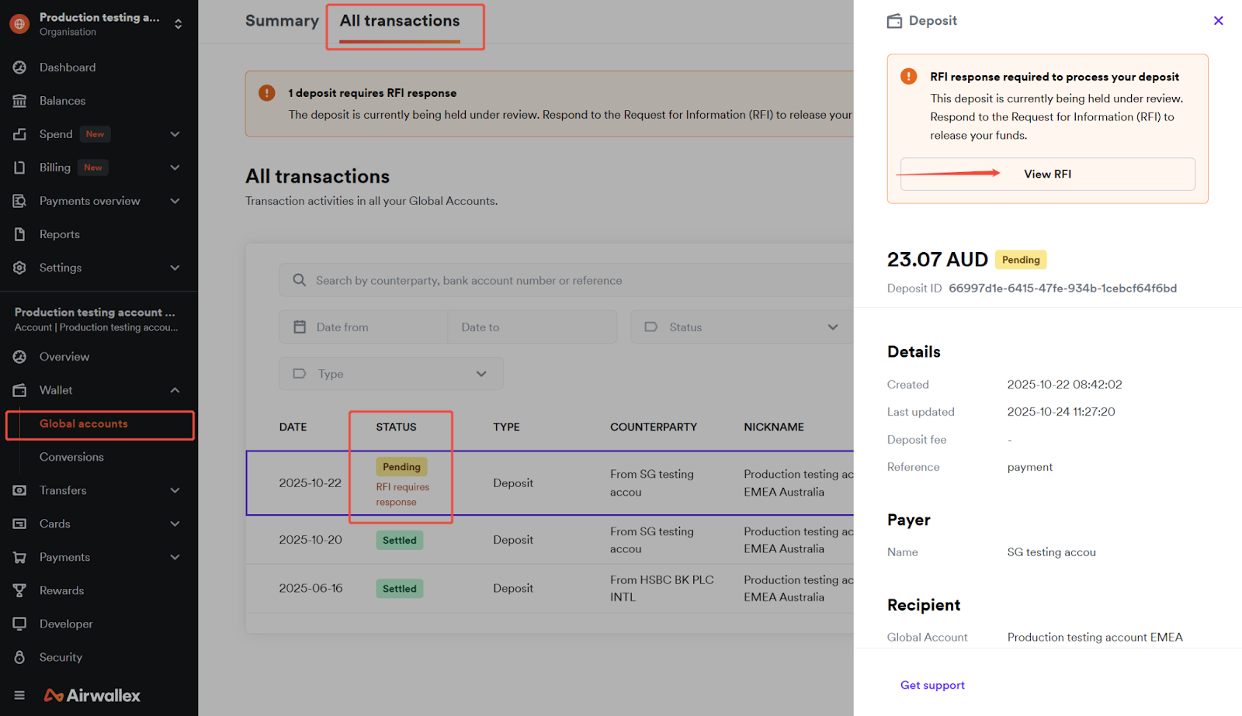Click the Get support link
The image size is (1242, 716).
932,685
